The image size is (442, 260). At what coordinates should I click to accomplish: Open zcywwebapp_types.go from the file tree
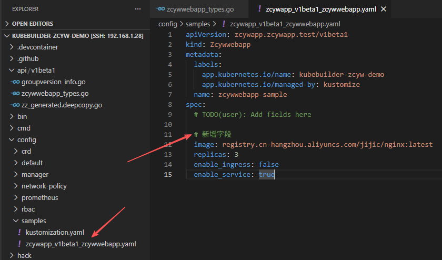55,94
